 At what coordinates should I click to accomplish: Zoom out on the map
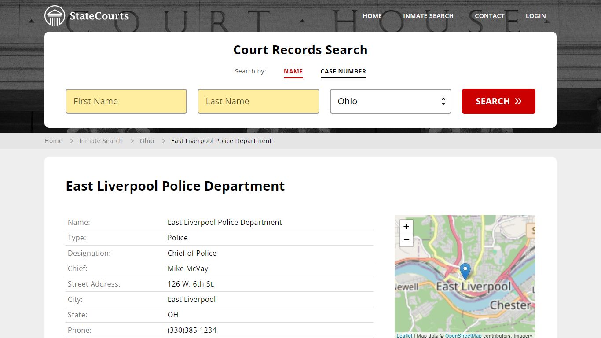tap(406, 240)
